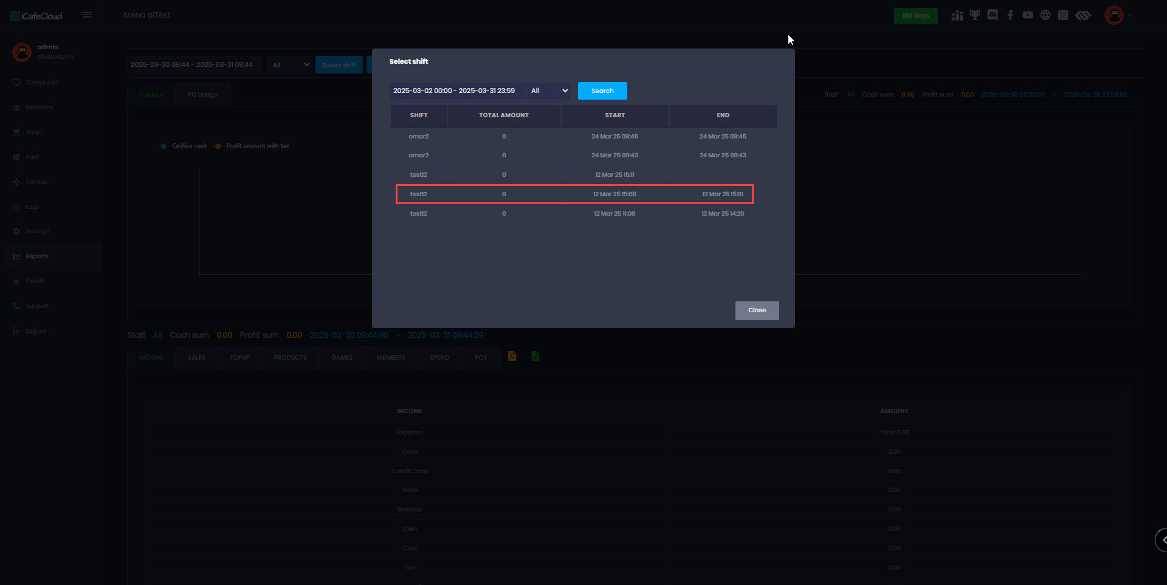
Task: Click the globe website icon
Action: tap(1045, 15)
